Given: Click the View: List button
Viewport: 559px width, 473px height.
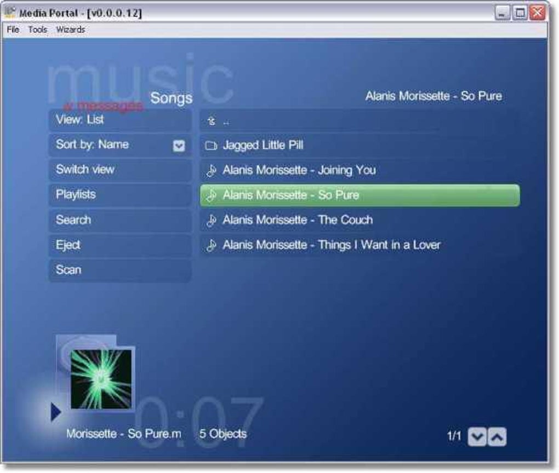Looking at the screenshot, I should click(120, 120).
